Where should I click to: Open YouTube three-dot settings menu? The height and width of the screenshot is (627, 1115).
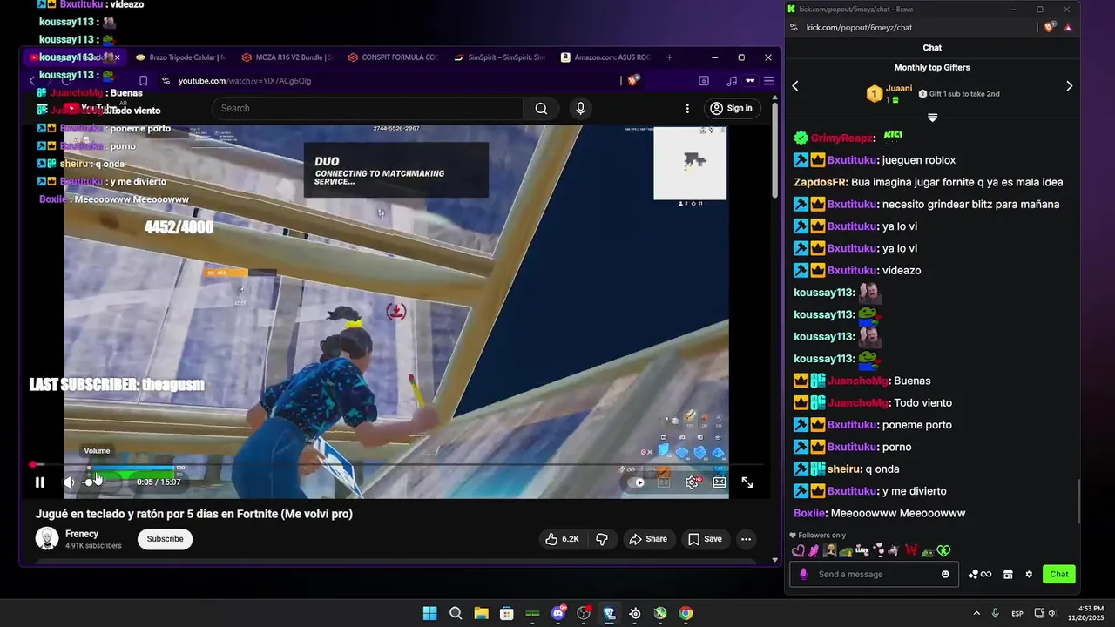coord(687,109)
